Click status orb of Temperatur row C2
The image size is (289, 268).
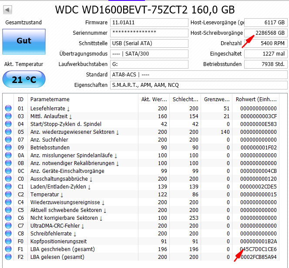[8, 194]
